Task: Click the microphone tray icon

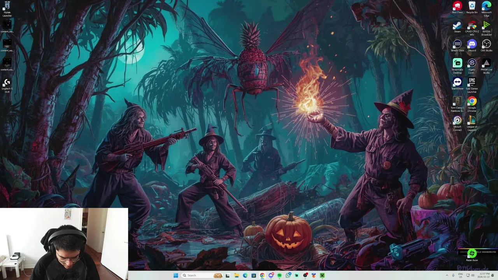Action: [x=453, y=275]
